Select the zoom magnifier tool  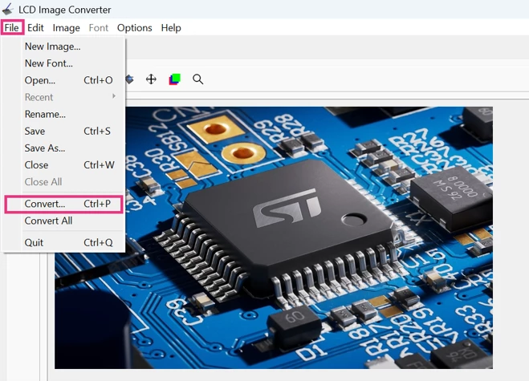click(x=198, y=79)
